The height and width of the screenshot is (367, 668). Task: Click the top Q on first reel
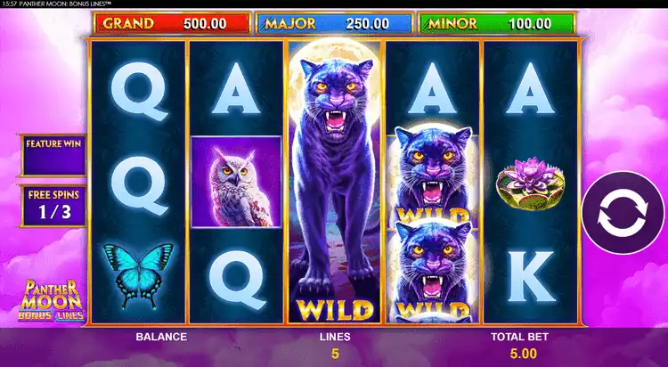coord(139,91)
